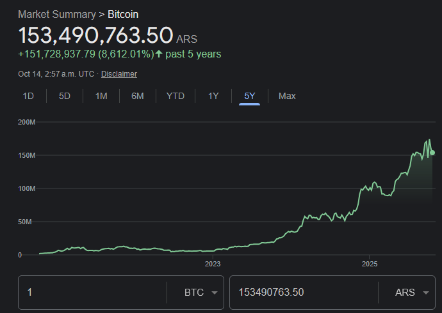This screenshot has height=313, width=442.
Task: Switch to the 6M range tab
Action: click(x=138, y=96)
